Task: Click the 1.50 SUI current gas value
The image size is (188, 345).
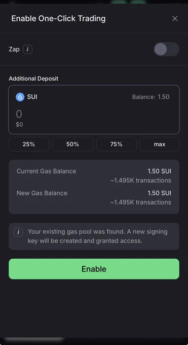Action: (159, 171)
